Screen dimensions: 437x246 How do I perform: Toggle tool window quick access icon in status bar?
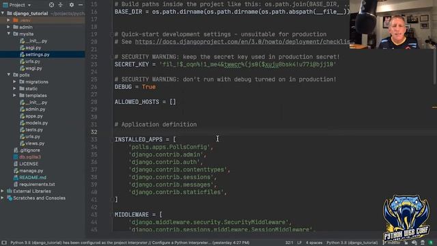point(4,243)
